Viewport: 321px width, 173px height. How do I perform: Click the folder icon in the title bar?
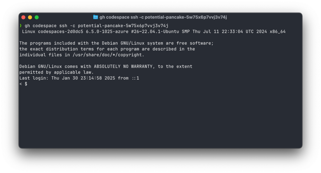[x=95, y=17]
